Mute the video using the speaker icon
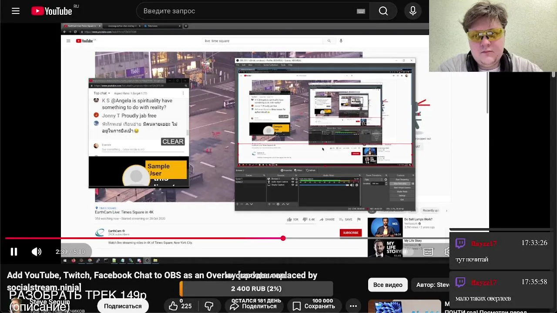Viewport: 557px width, 313px height. pyautogui.click(x=37, y=252)
